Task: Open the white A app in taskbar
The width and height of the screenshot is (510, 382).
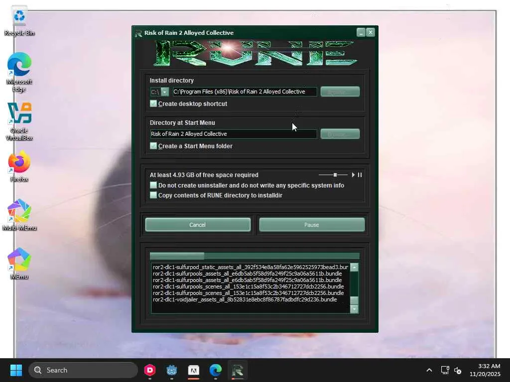Action: pos(194,370)
